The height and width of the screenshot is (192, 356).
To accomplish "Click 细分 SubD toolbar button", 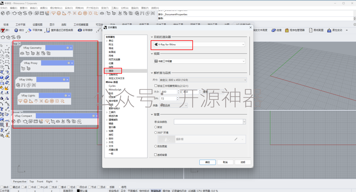I will click(x=19, y=30).
